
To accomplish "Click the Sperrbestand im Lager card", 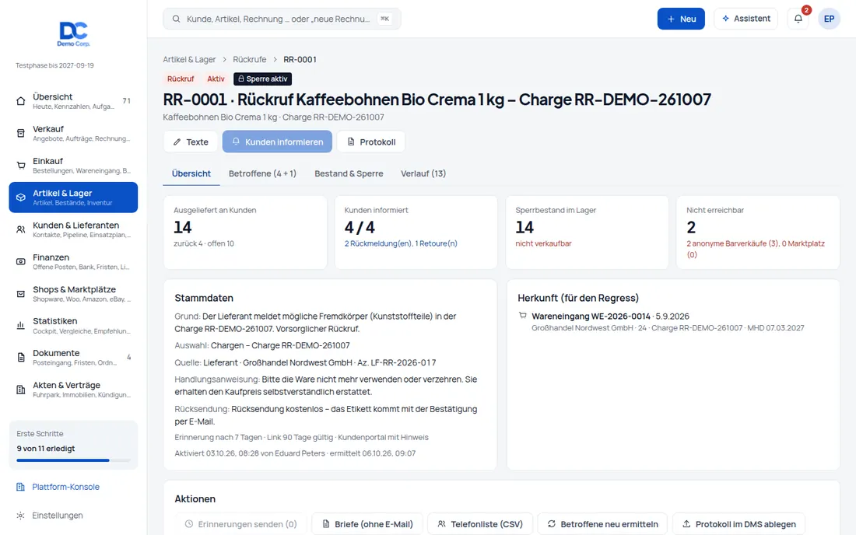I will (587, 233).
